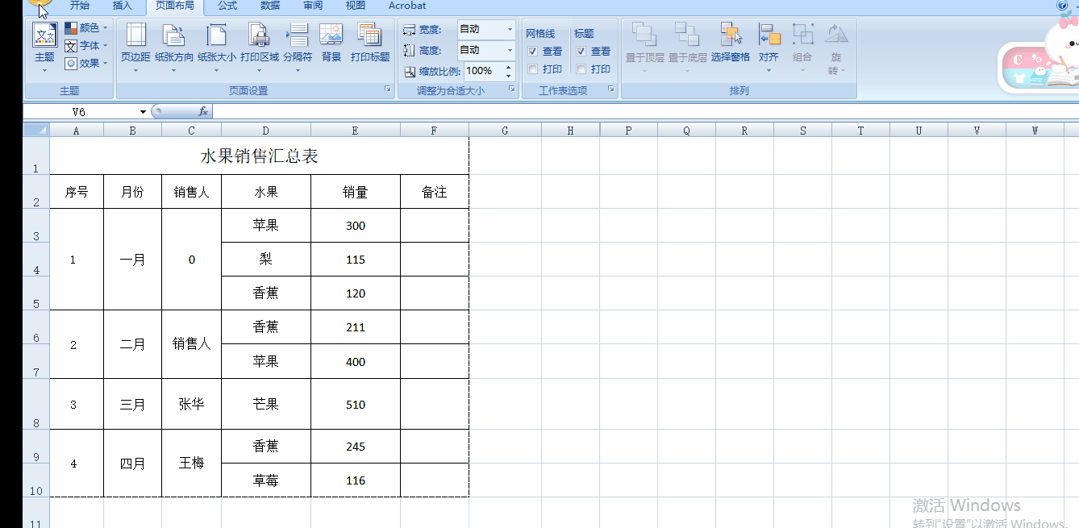
Task: Open the 高度 (Height) dropdown
Action: click(x=509, y=50)
